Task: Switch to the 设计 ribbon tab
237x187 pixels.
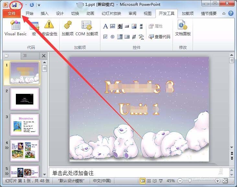Action: (60, 14)
